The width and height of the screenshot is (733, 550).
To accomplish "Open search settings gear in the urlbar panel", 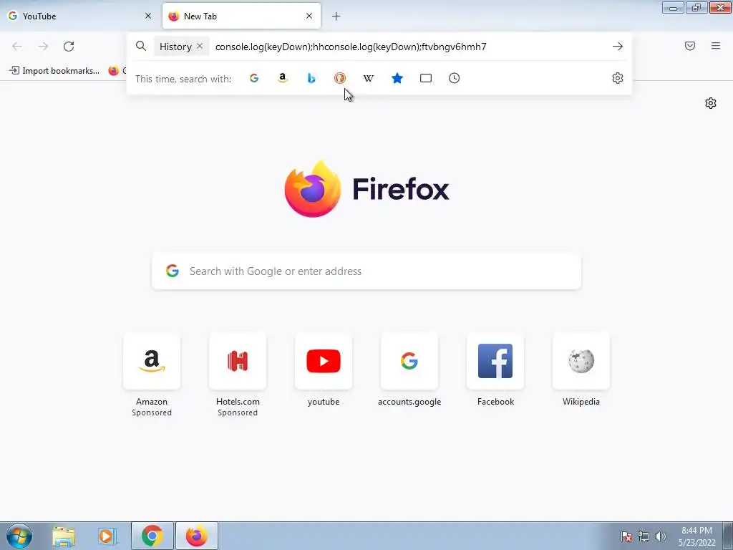I will pos(618,78).
